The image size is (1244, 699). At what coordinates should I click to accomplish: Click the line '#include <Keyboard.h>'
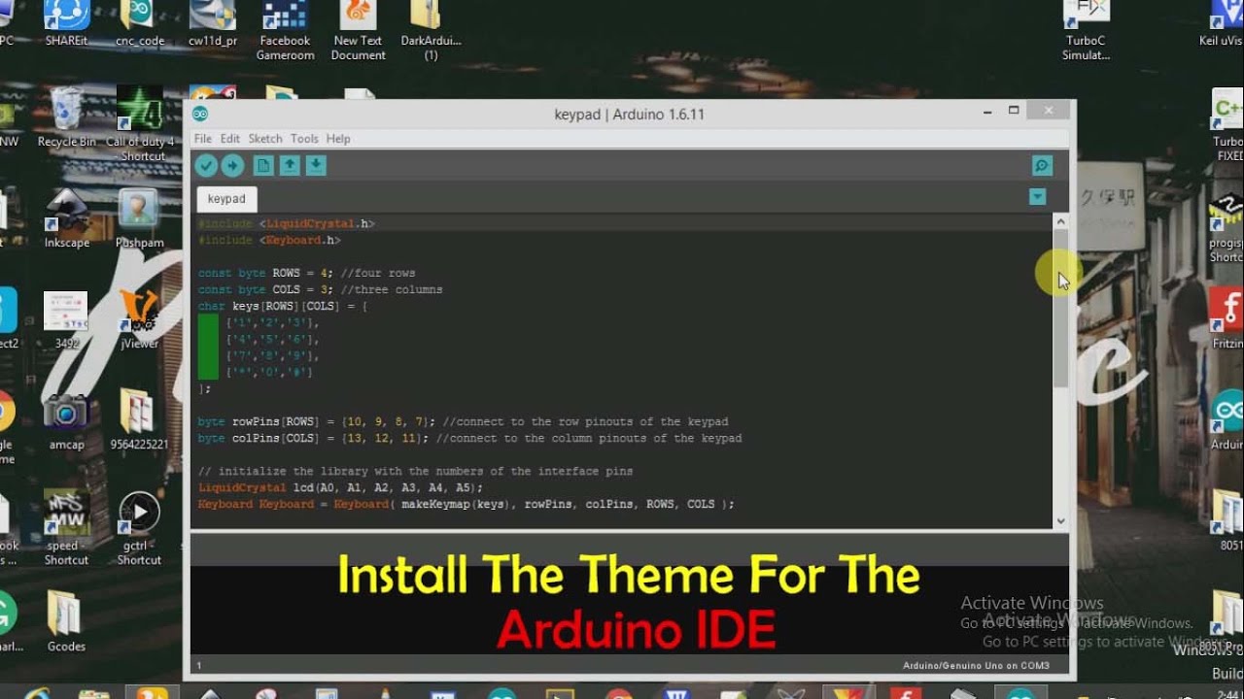[x=270, y=240]
